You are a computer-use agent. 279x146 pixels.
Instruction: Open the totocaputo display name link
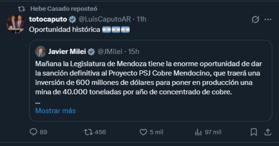pos(48,19)
